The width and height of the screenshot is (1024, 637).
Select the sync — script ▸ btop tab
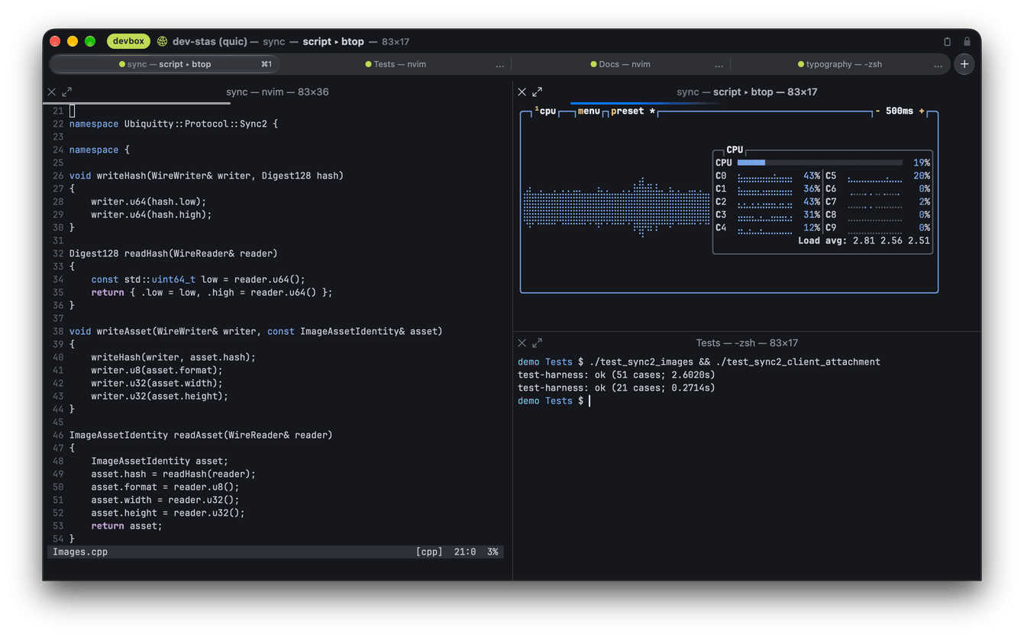pos(165,64)
